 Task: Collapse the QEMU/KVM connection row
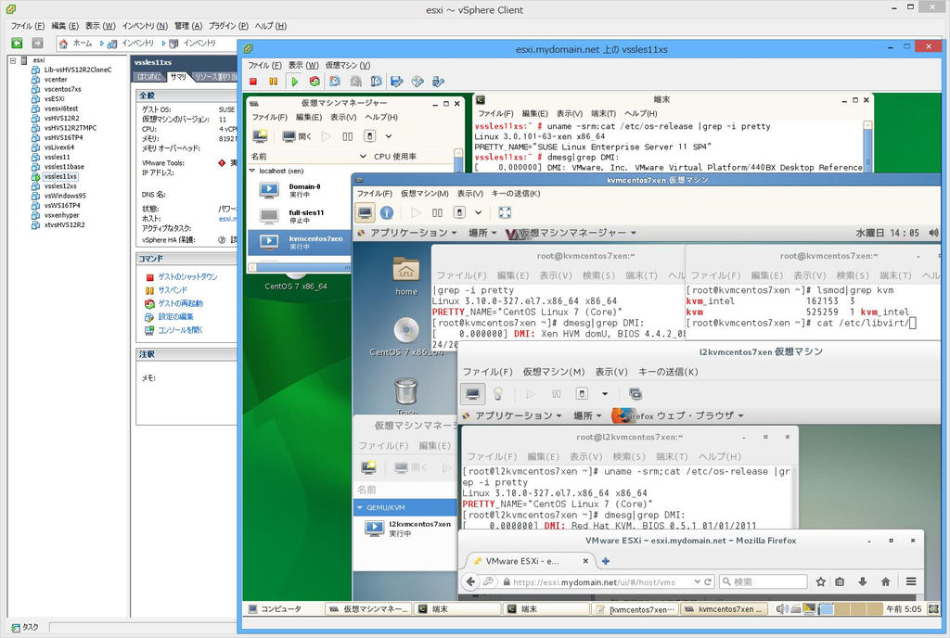360,507
